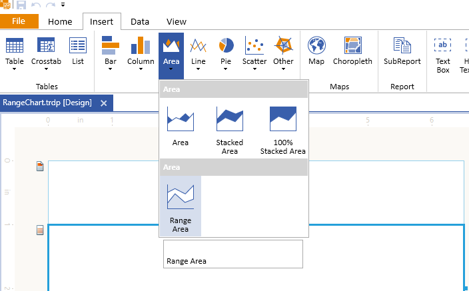Screen dimensions: 469x291
Task: Open the Table dropdown arrow
Action: [14, 69]
